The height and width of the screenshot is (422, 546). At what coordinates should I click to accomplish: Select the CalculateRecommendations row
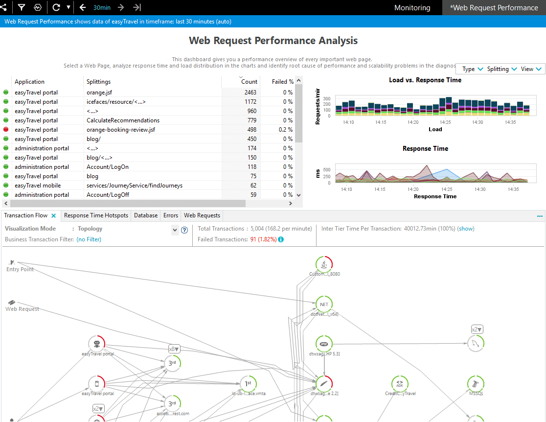(x=149, y=120)
